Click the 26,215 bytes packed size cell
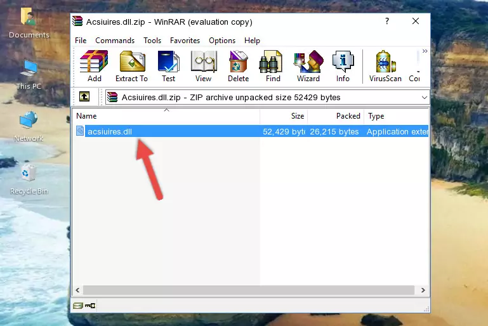488x326 pixels. [334, 131]
